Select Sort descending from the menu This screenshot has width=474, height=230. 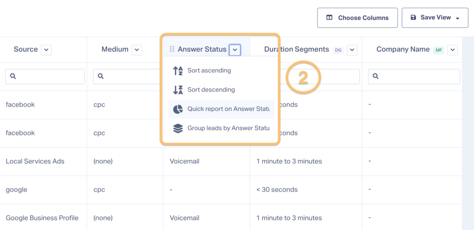pyautogui.click(x=221, y=90)
